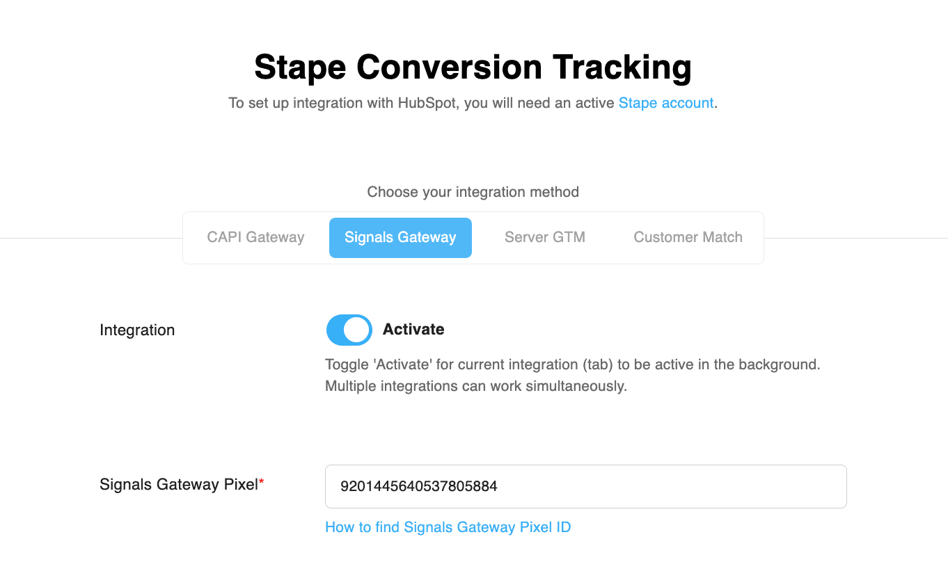
Task: Click the white knob of Activate switch
Action: pyautogui.click(x=357, y=330)
